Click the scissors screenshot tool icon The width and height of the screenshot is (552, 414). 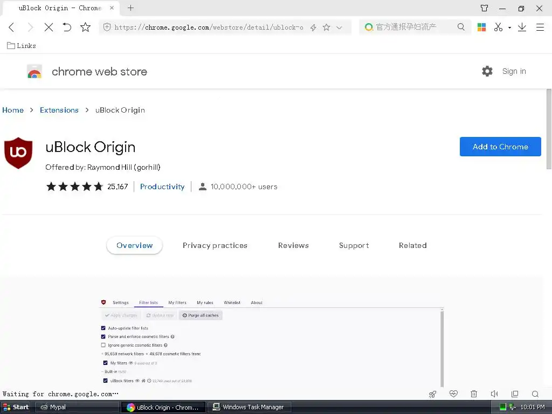click(x=498, y=27)
